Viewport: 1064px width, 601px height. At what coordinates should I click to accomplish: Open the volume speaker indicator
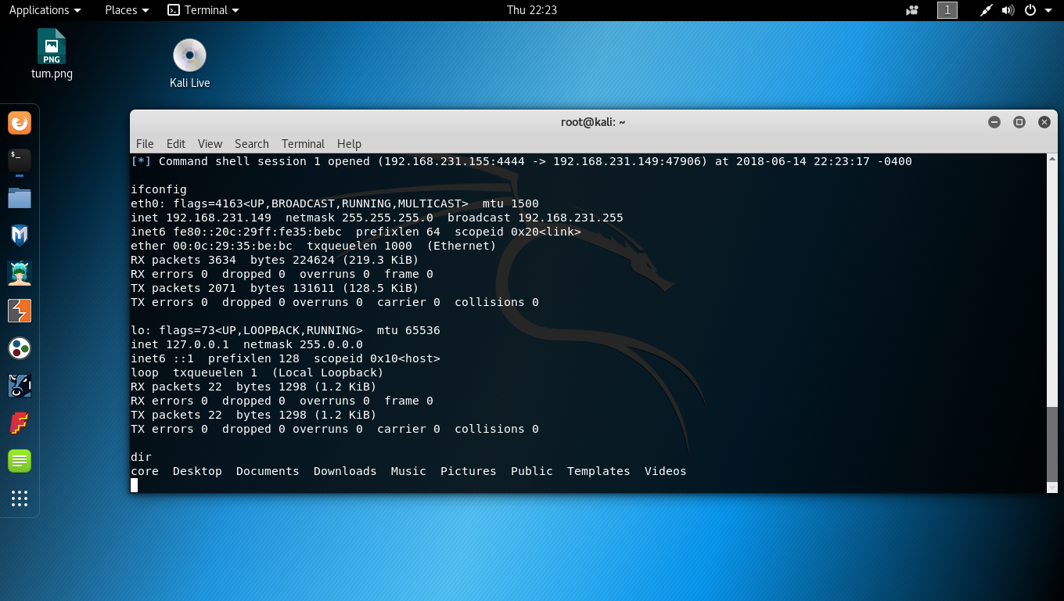pyautogui.click(x=1008, y=10)
